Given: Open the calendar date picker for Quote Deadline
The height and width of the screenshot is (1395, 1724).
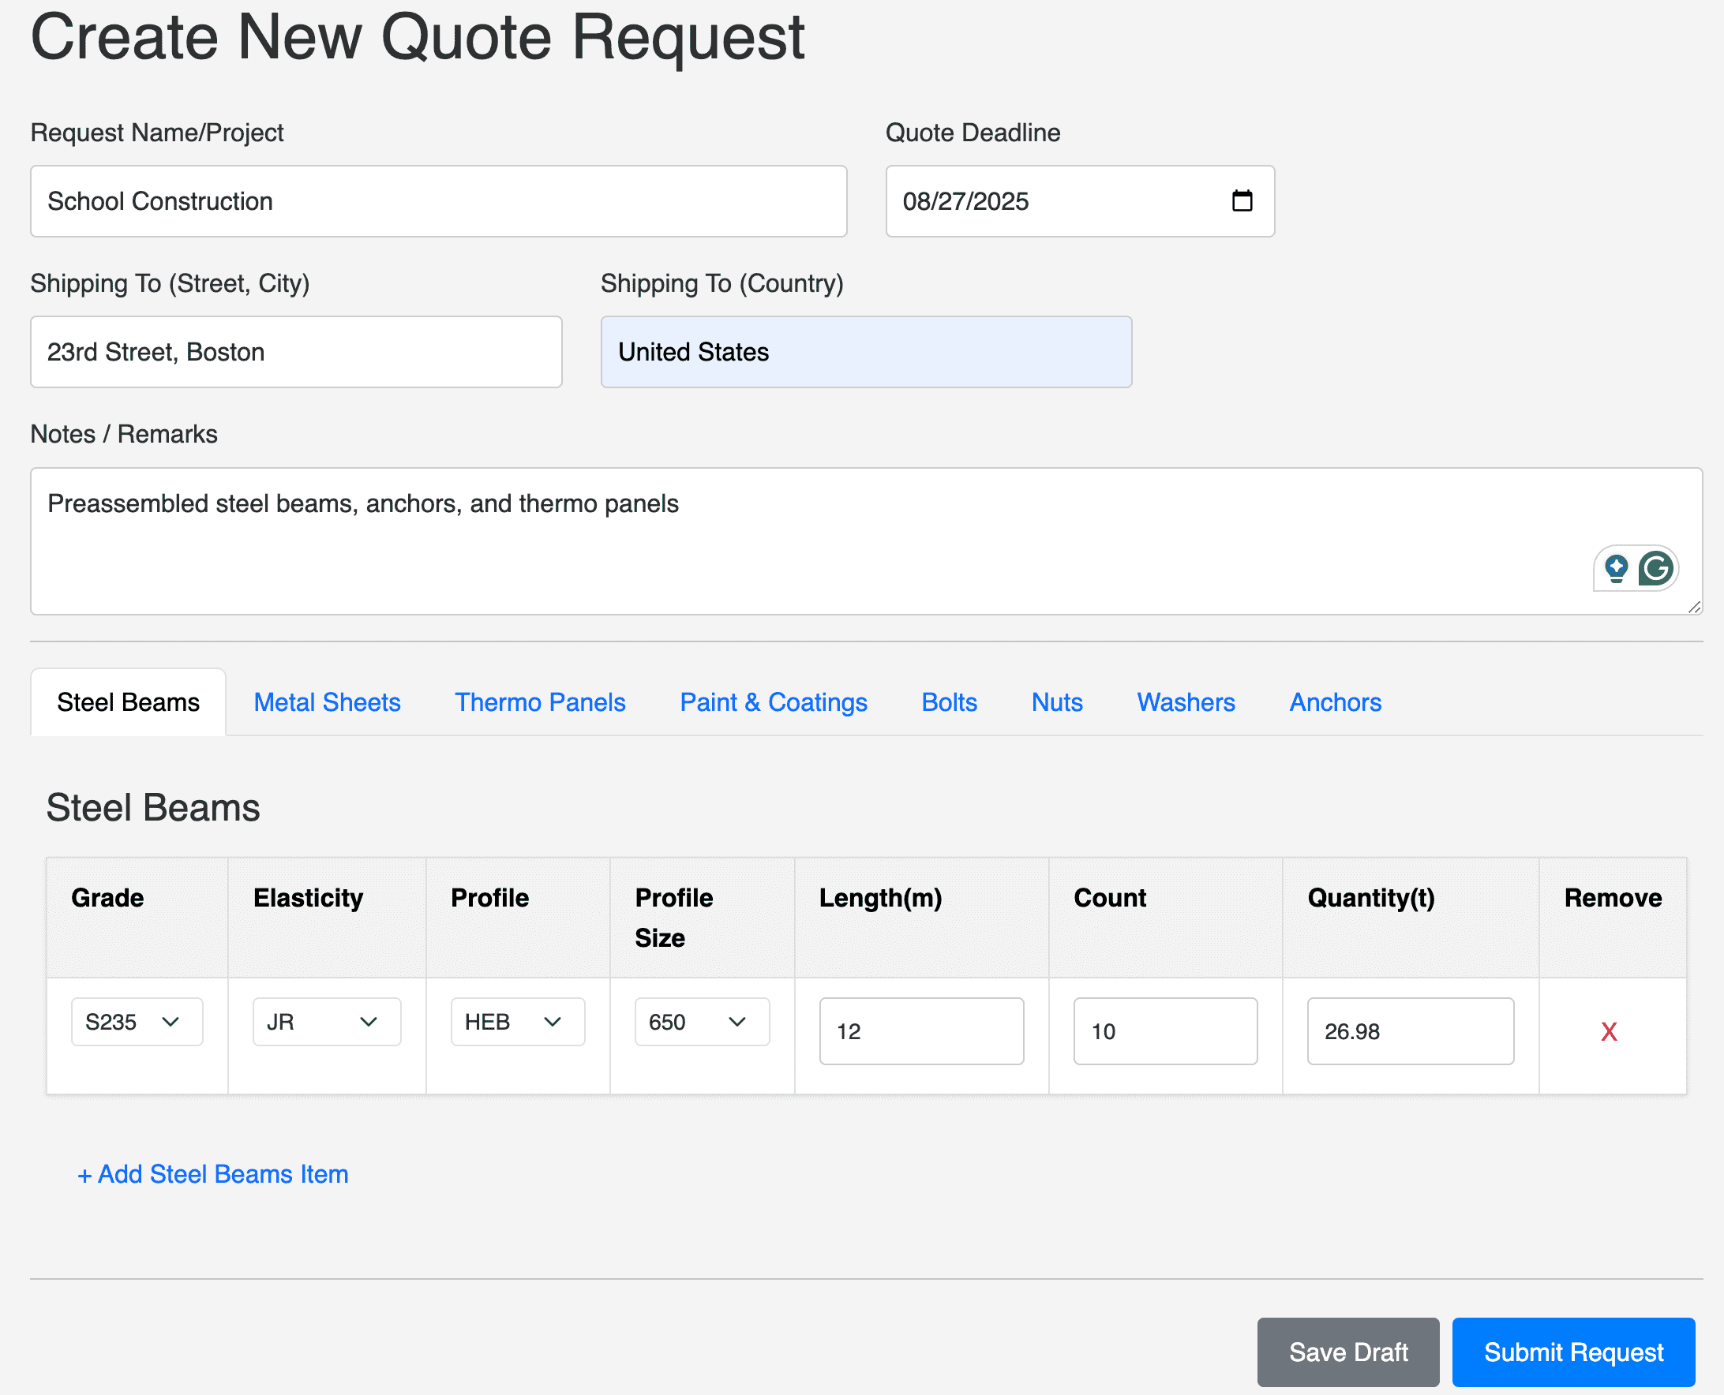Looking at the screenshot, I should tap(1242, 201).
